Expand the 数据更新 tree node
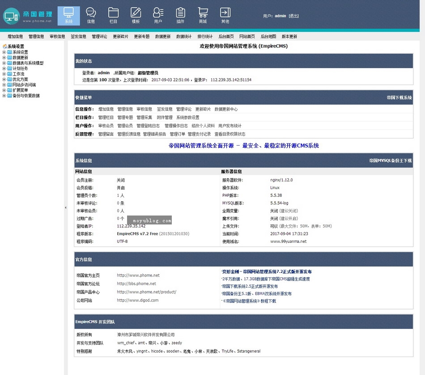 (4, 57)
